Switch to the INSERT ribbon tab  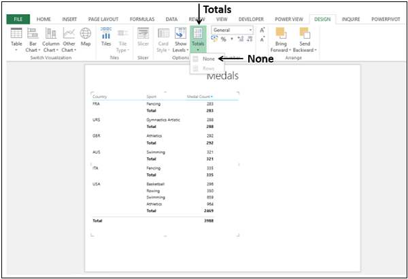(69, 20)
